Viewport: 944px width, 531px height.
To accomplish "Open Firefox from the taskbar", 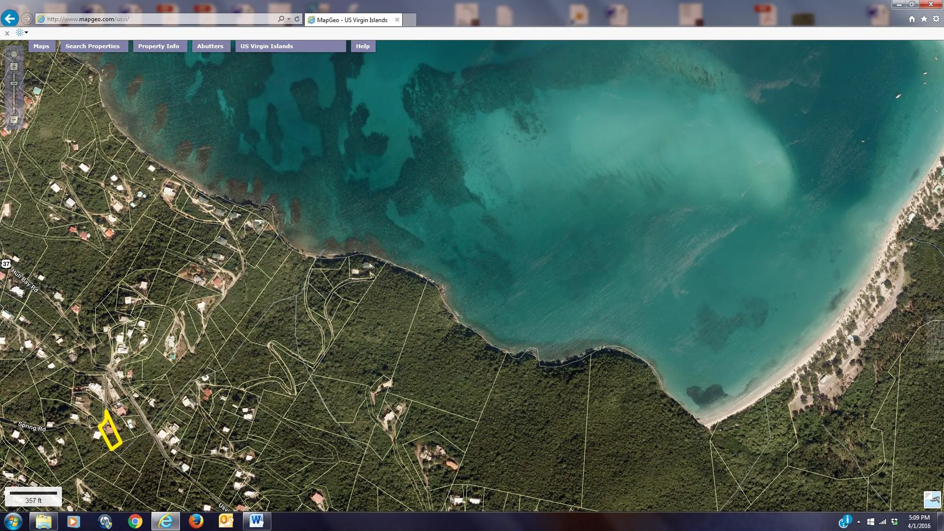I will 196,521.
